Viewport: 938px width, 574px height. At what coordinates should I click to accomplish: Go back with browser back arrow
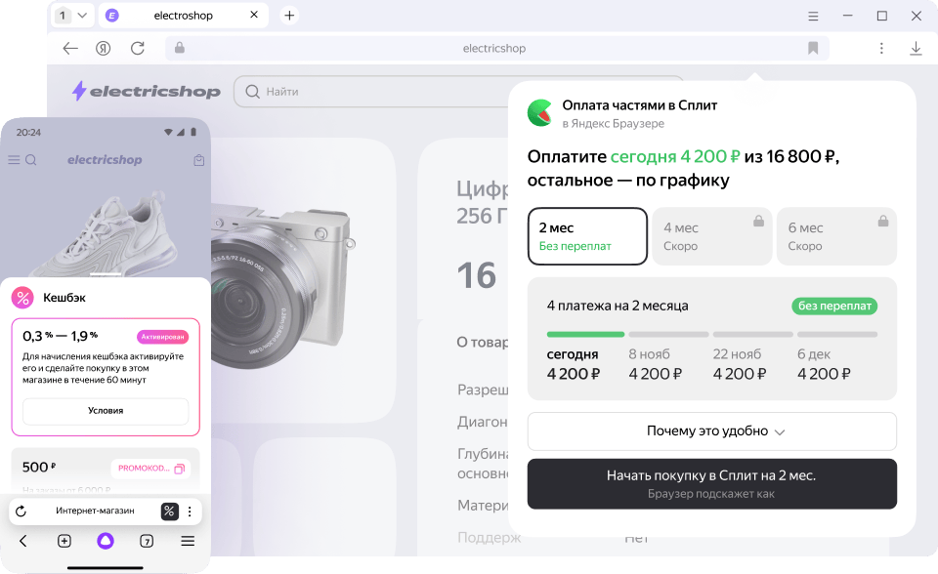click(70, 49)
